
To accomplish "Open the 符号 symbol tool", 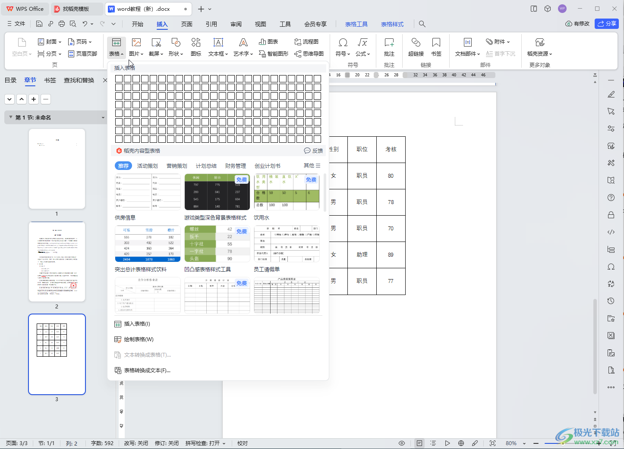I will tap(343, 47).
